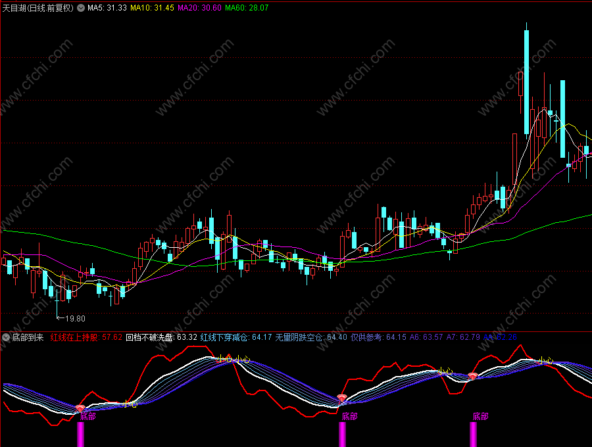Select the 回档不破洗盘: 63.32 value
The height and width of the screenshot is (447, 592).
161,337
